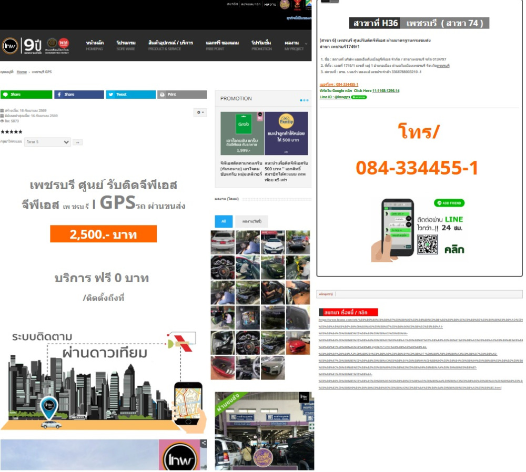
Task: Open the Grab GPS promotion thumbnail
Action: tap(242, 134)
